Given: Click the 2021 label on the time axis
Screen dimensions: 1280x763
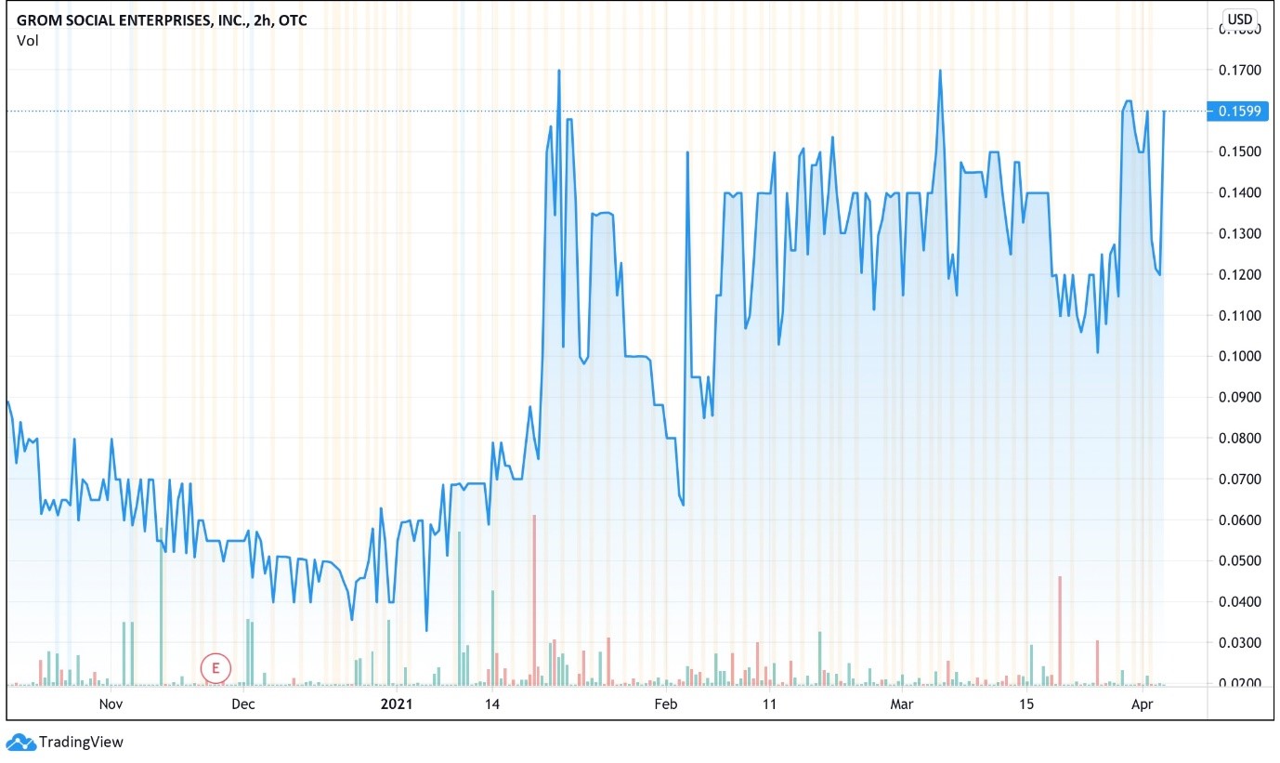Looking at the screenshot, I should click(398, 704).
